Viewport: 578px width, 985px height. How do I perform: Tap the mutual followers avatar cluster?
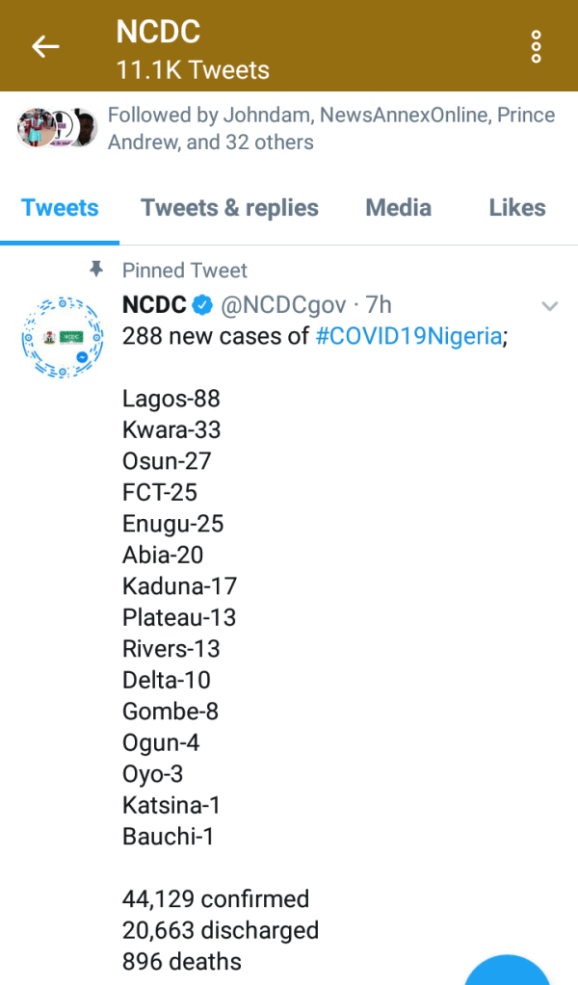pos(57,128)
